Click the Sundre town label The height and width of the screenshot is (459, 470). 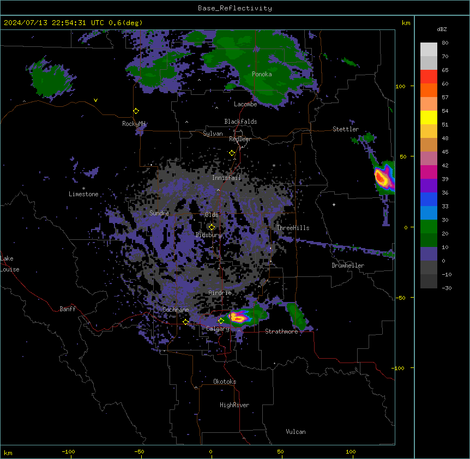tap(159, 213)
